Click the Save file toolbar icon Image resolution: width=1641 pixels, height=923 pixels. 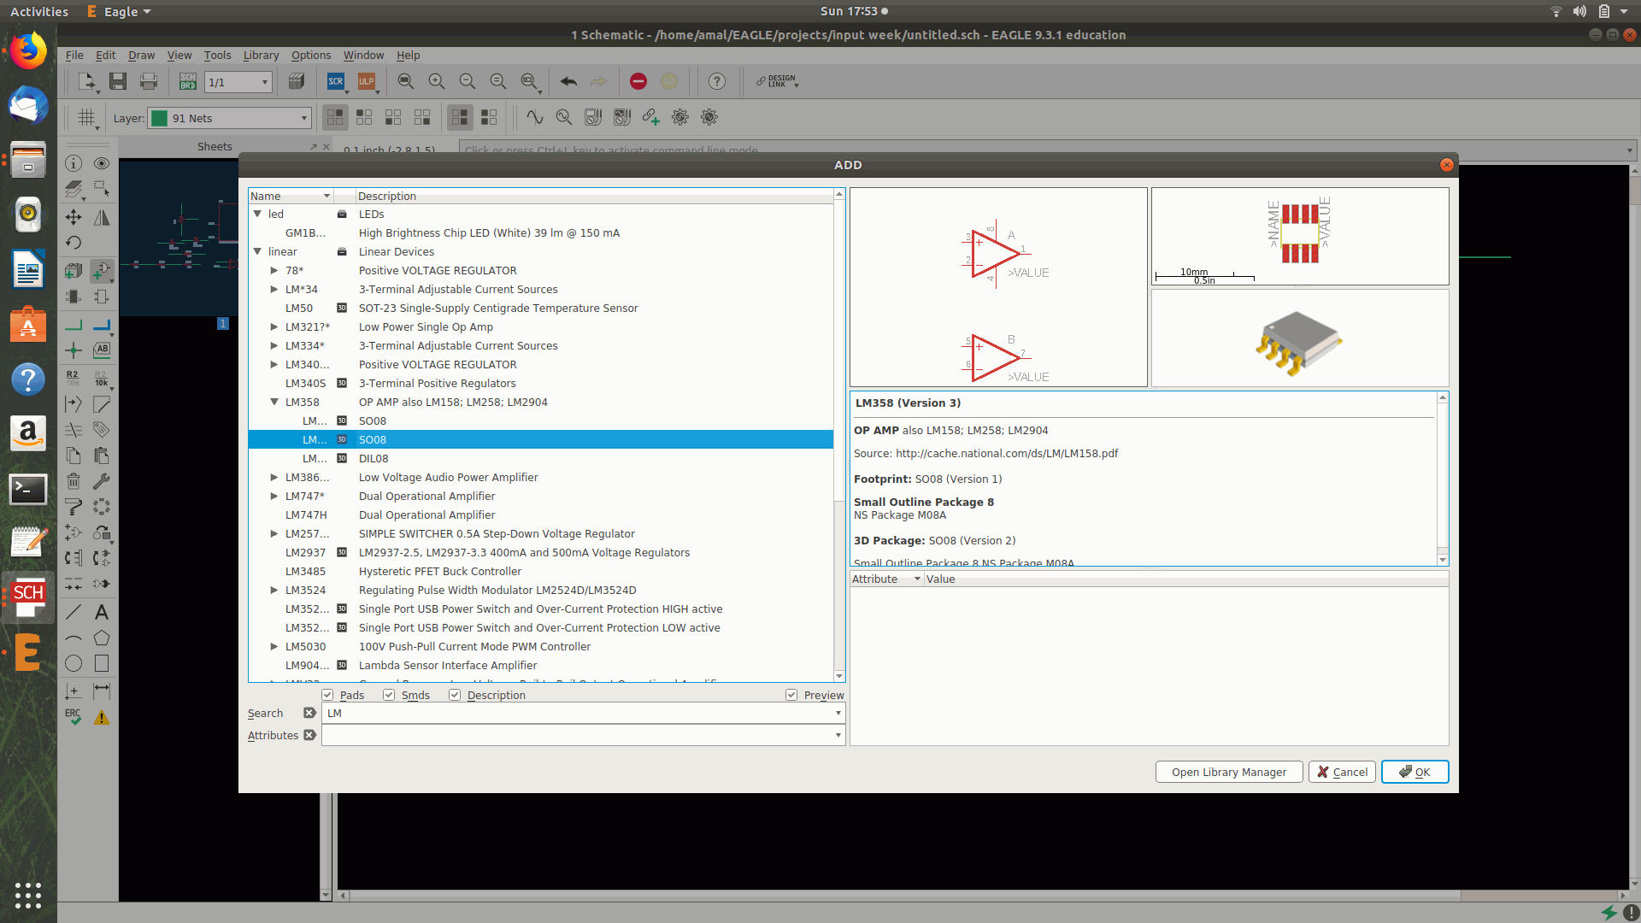click(x=118, y=81)
